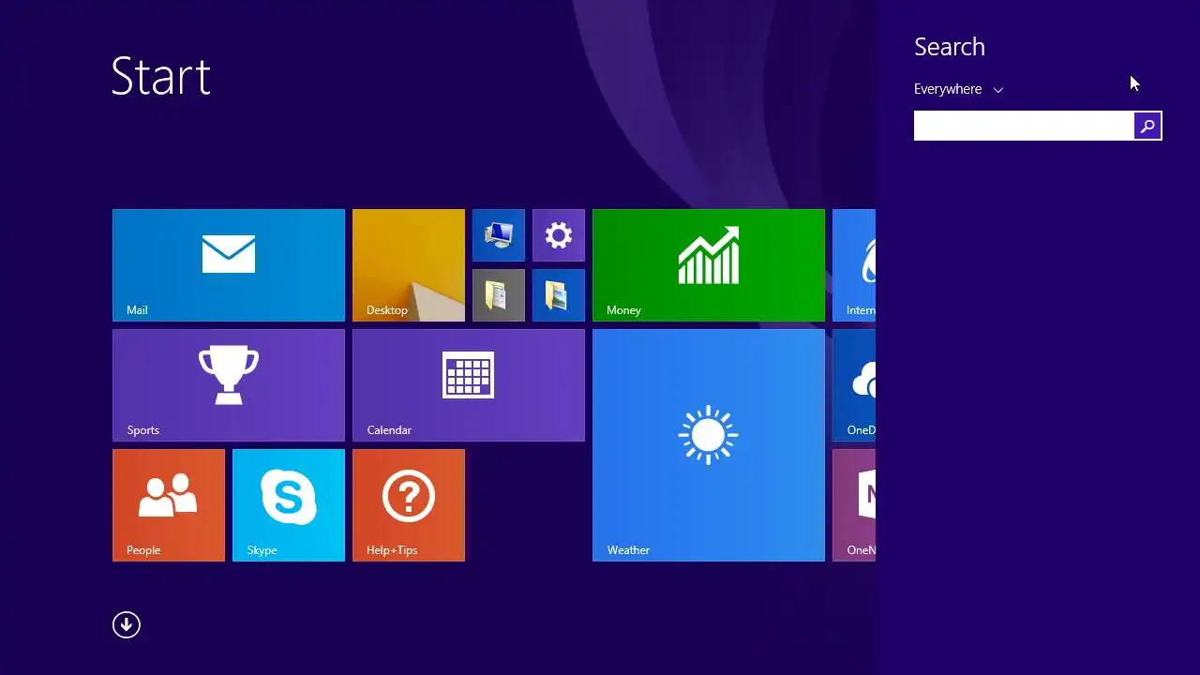This screenshot has width=1200, height=675.
Task: Open the Internet Explorer tile
Action: [854, 265]
